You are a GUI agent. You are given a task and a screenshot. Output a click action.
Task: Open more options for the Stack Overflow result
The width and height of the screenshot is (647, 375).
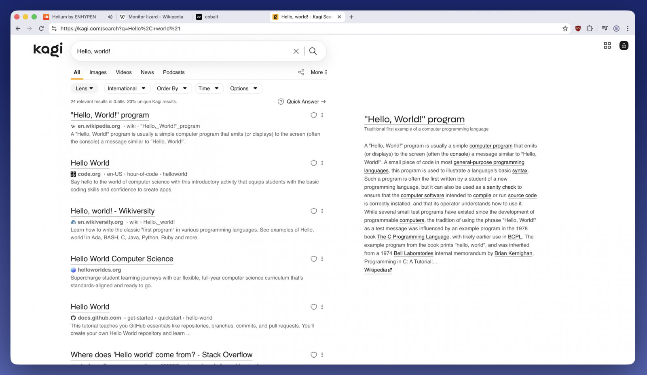[322, 355]
